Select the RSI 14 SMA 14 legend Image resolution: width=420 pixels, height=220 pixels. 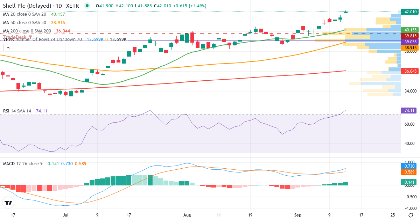[17, 111]
